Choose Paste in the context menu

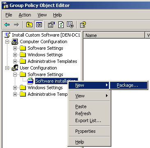pos(89,106)
